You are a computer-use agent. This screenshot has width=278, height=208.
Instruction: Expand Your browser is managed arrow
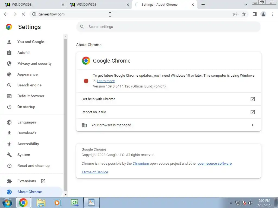pyautogui.click(x=253, y=125)
